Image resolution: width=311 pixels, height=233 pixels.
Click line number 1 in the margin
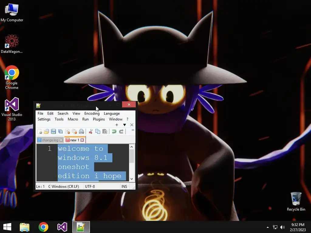pyautogui.click(x=50, y=148)
